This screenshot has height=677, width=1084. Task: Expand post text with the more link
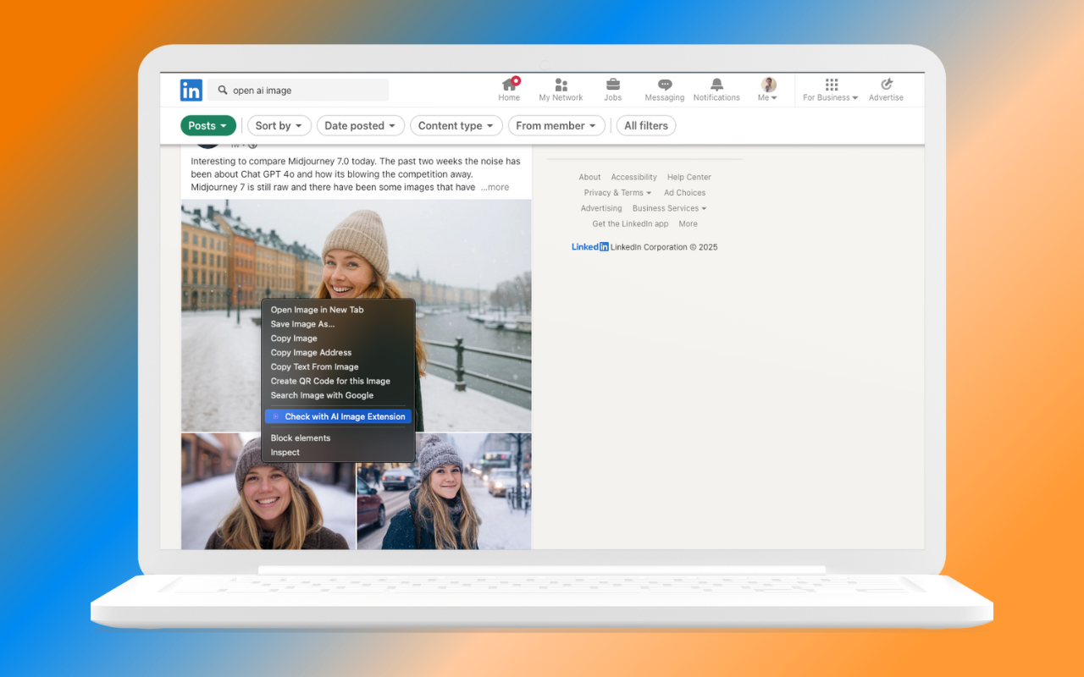(x=495, y=187)
